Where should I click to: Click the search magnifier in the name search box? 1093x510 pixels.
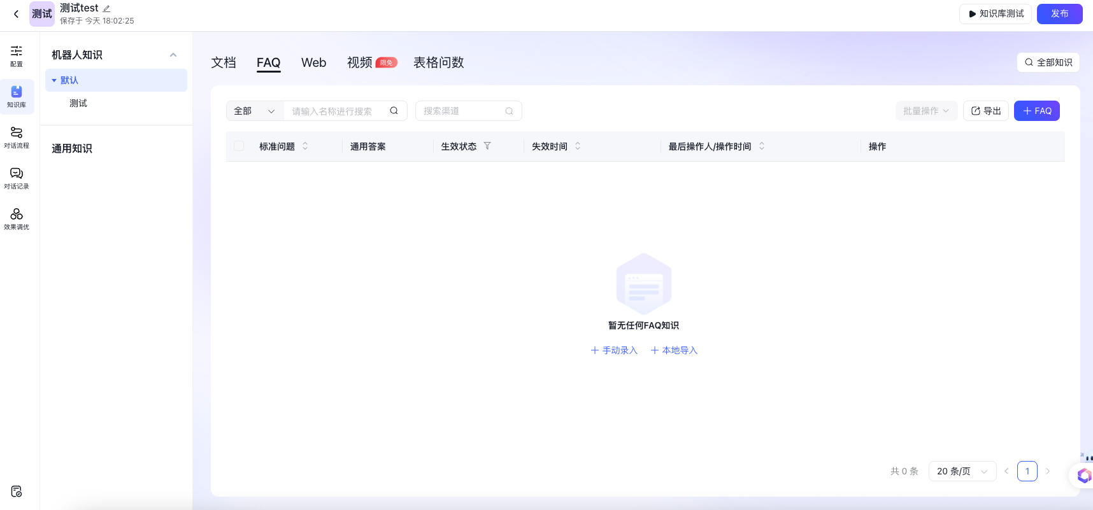[394, 111]
